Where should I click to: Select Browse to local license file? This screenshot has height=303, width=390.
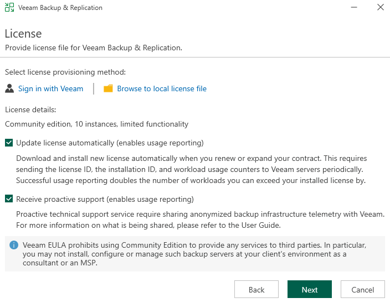162,88
